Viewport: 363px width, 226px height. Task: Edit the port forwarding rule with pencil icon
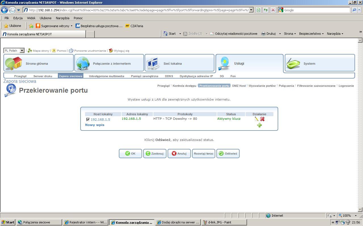[x=256, y=119]
